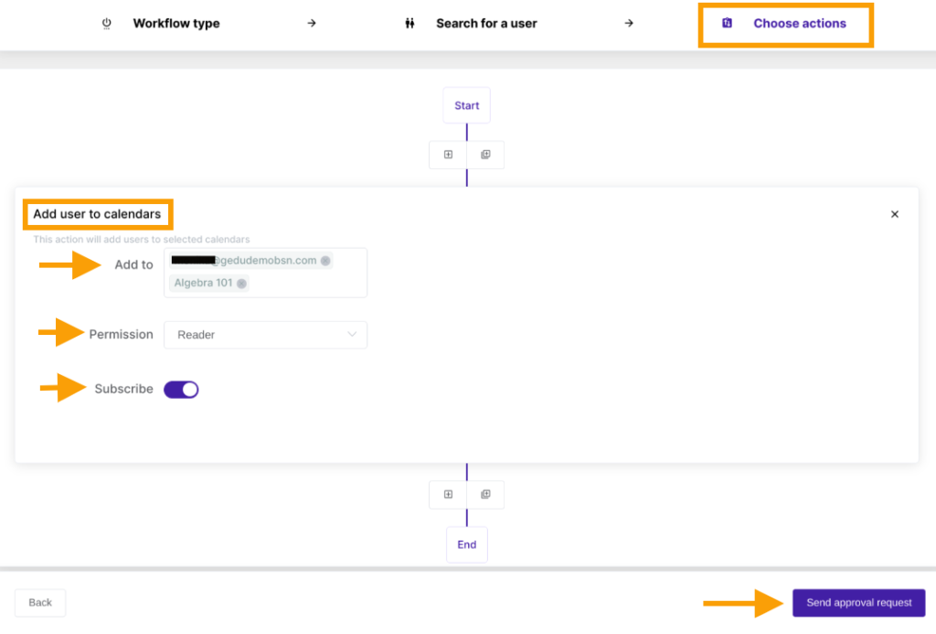Close the Add user to calendars panel
Screen dimensions: 936x634
894,214
